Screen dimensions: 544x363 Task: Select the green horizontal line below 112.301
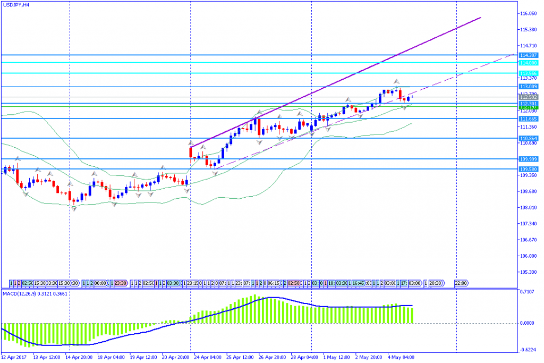click(259, 107)
